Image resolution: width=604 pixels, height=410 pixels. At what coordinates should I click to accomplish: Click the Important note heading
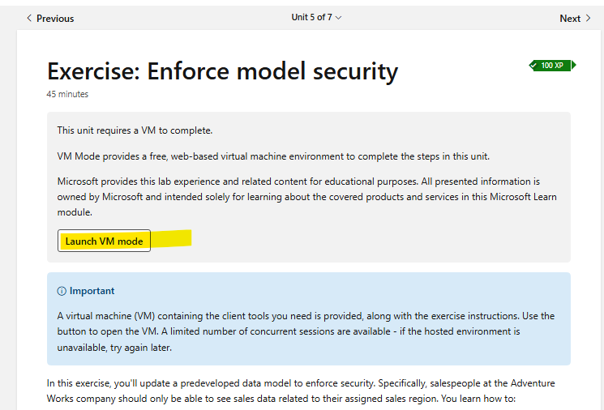[x=92, y=291]
